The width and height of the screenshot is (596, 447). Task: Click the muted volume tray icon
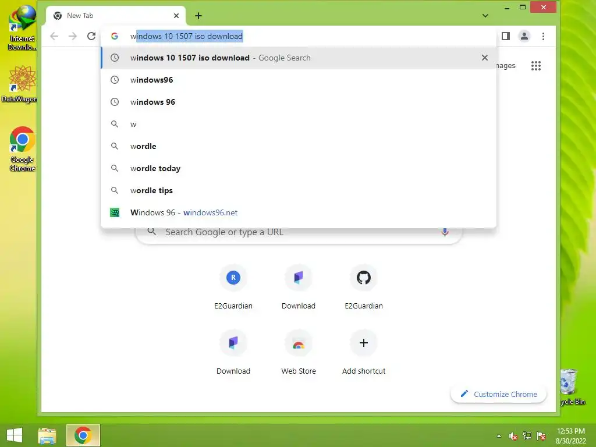tap(513, 436)
